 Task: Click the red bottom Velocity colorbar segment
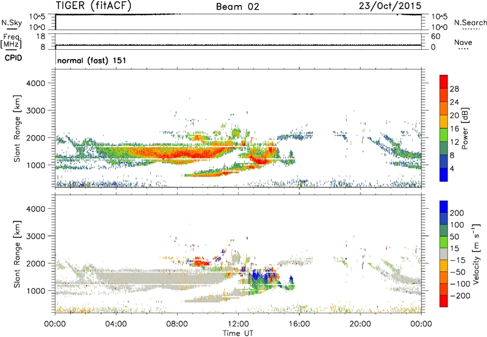tap(444, 301)
